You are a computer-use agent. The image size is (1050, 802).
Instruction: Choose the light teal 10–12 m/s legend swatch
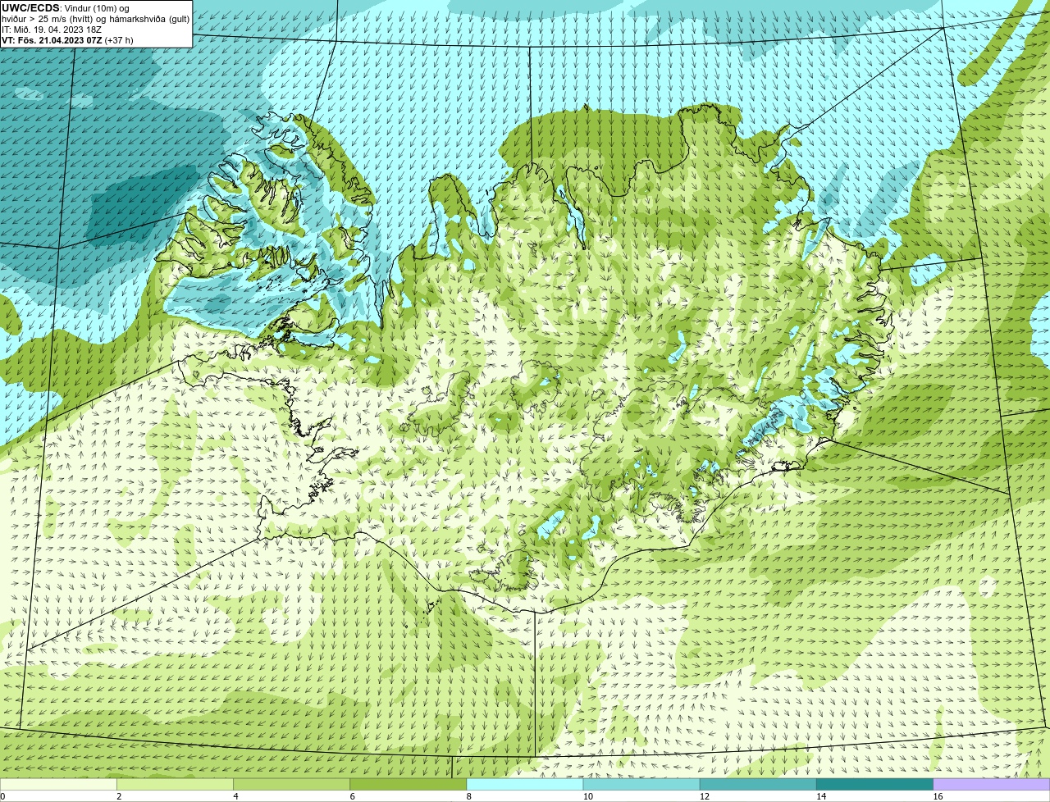[x=641, y=785]
